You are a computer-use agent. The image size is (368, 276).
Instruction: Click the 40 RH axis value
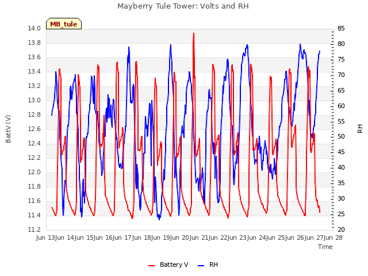tap(341, 167)
